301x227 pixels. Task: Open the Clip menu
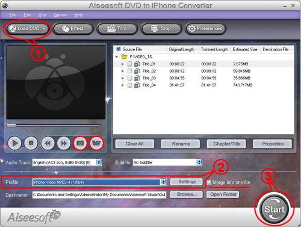42,15
